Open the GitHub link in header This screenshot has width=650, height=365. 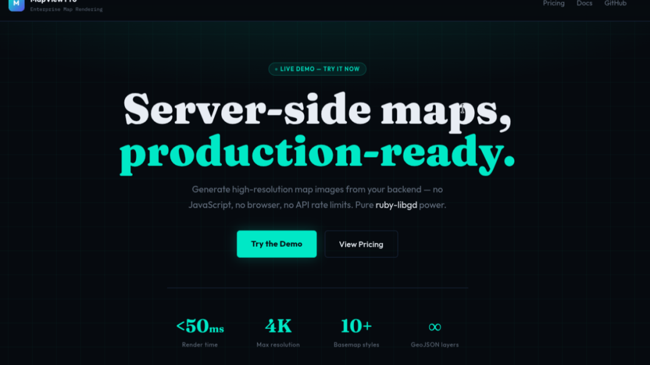coord(615,4)
